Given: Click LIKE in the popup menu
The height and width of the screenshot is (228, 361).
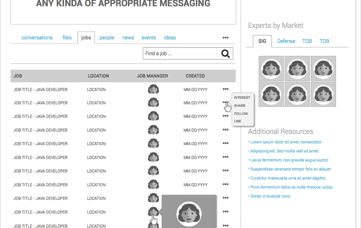Looking at the screenshot, I should [x=237, y=121].
